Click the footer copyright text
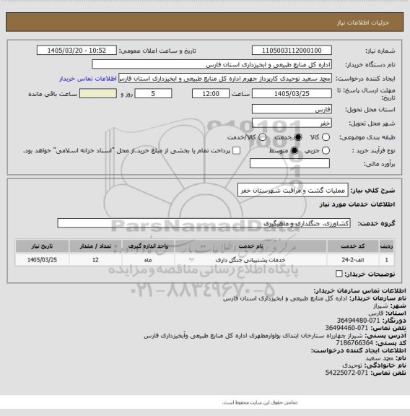Image resolution: width=410 pixels, height=416 pixels. click(260, 402)
